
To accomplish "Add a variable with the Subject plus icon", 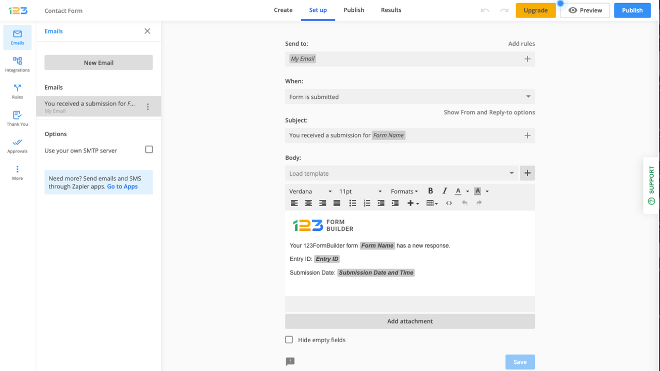I will point(527,136).
